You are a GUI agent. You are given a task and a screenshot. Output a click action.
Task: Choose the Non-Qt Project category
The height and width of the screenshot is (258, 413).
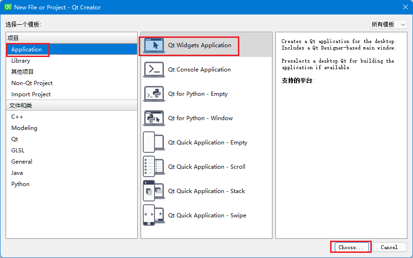point(72,83)
